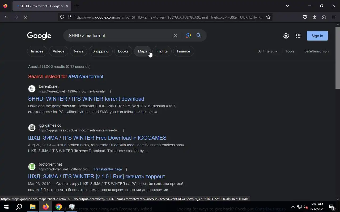Viewport: 340px width, 212px height.
Task: Open the tracking protection shield icon
Action: pos(62,17)
